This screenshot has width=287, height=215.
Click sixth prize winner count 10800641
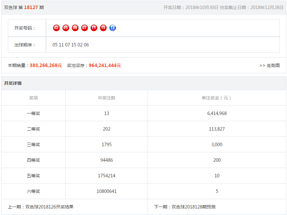tap(107, 191)
